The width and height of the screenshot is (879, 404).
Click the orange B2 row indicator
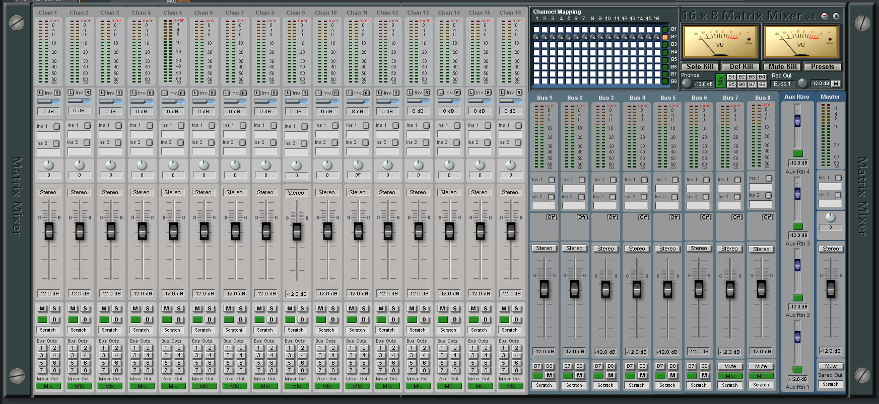tap(665, 37)
